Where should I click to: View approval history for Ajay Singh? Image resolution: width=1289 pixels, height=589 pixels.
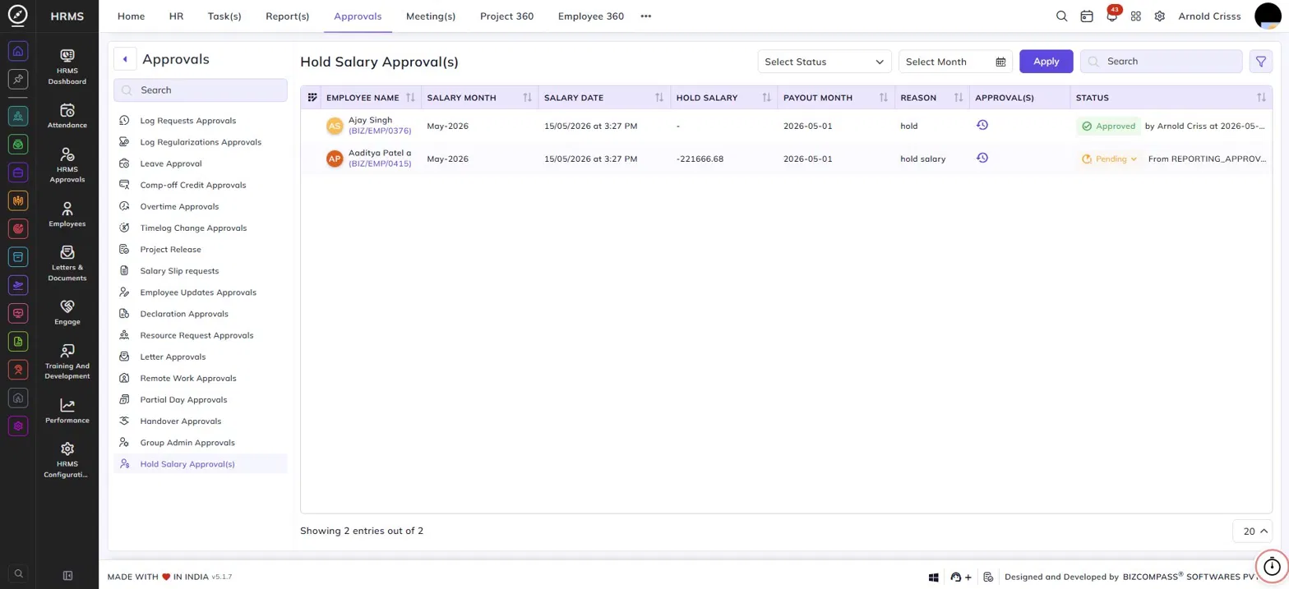point(982,125)
